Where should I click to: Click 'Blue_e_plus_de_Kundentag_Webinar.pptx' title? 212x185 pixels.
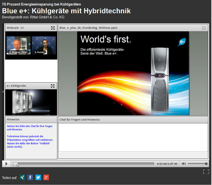[x=88, y=28]
